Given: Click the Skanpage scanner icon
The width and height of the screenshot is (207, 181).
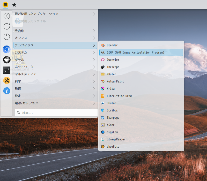Looking at the screenshot, I should (x=103, y=118).
